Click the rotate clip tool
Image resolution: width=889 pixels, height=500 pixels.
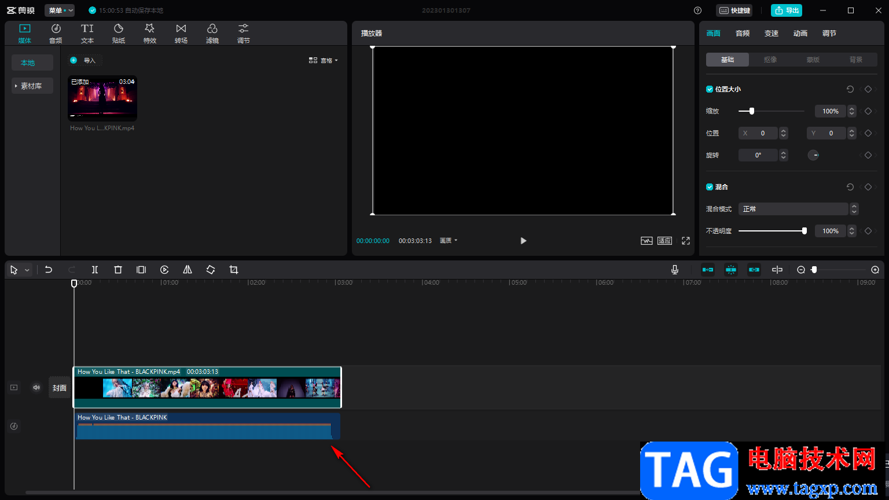click(211, 270)
